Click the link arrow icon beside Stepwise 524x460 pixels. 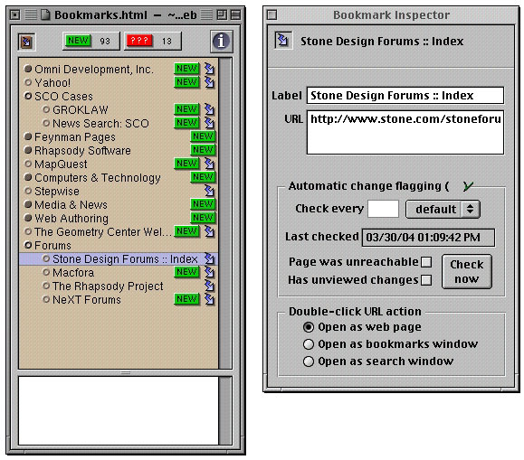(x=210, y=191)
